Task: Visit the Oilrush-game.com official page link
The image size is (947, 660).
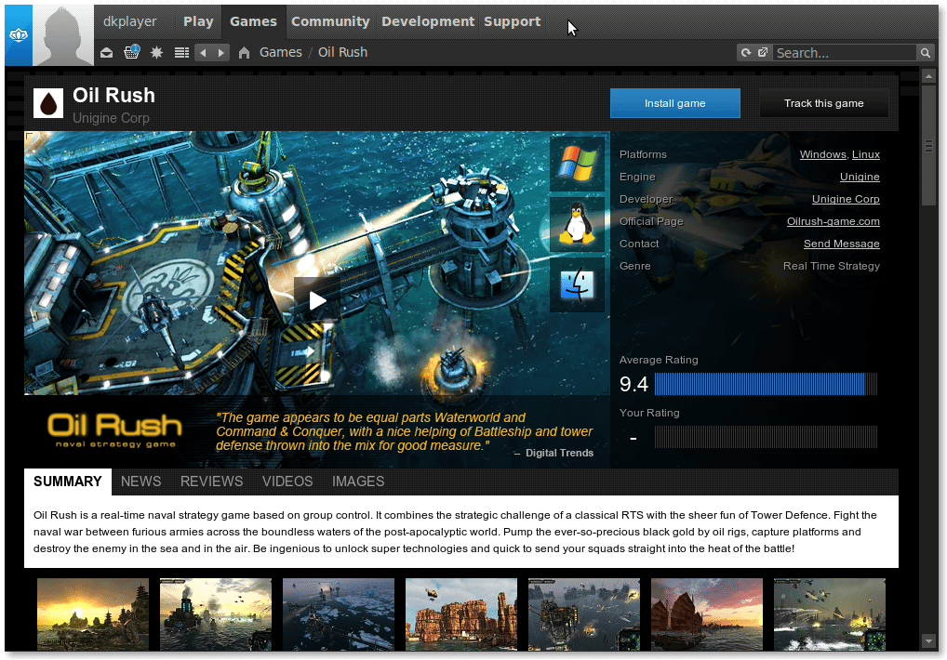Action: pyautogui.click(x=833, y=221)
